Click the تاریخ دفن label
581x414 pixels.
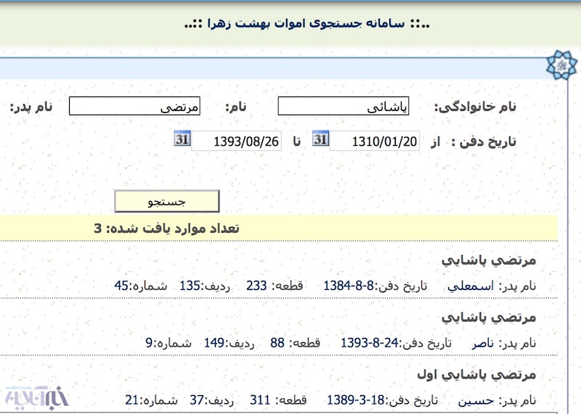(x=484, y=141)
